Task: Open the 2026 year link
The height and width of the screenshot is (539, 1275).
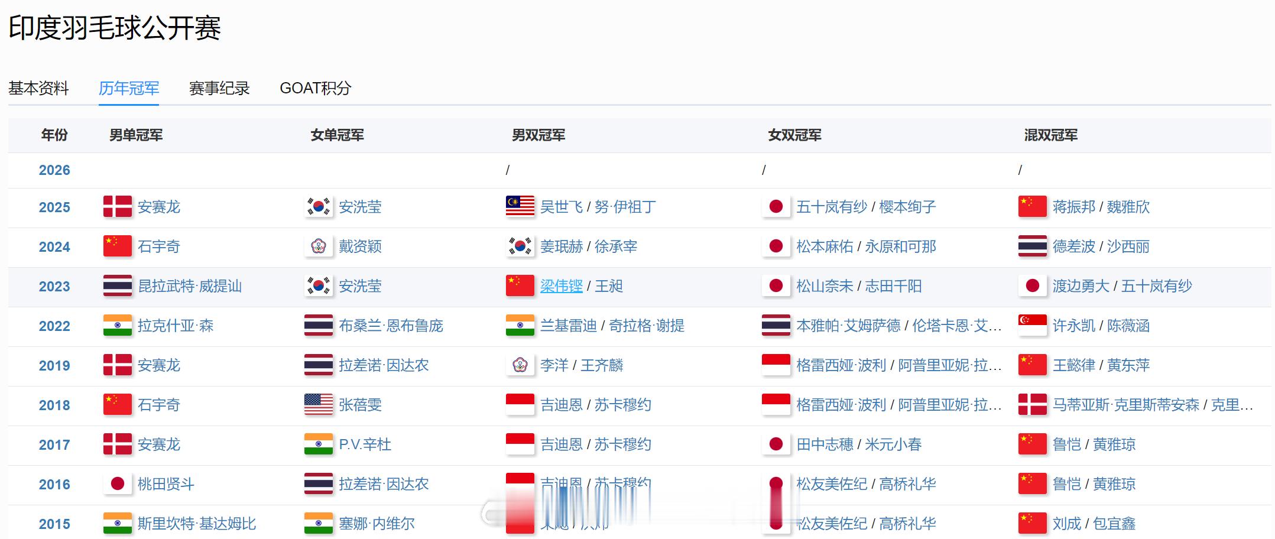Action: pos(54,170)
